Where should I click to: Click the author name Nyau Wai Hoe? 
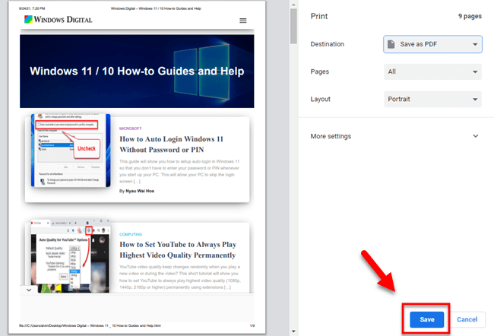pos(140,191)
